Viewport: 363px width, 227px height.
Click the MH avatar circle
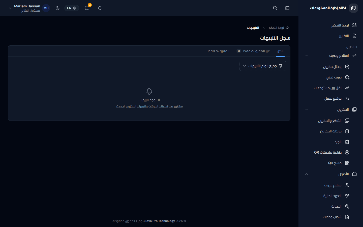(x=46, y=8)
